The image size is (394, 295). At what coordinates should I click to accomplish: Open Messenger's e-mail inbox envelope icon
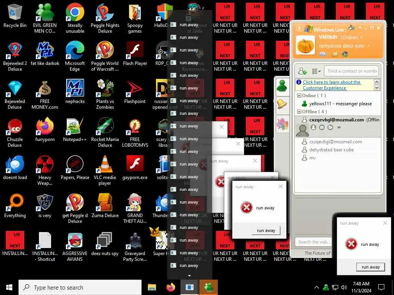(x=323, y=54)
